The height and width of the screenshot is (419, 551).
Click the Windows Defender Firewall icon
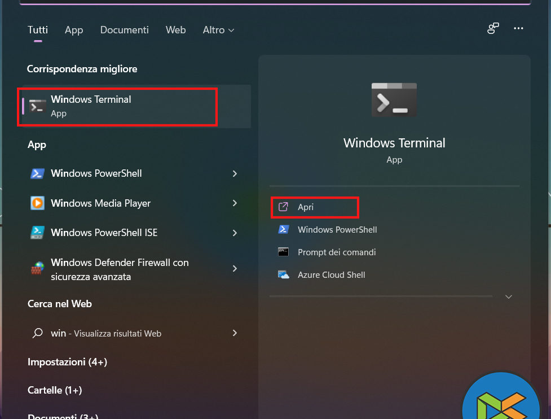[x=37, y=268]
